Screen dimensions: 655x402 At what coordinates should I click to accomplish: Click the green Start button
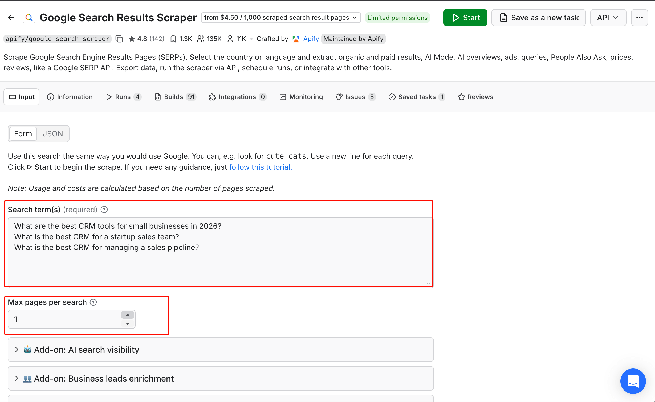tap(465, 18)
